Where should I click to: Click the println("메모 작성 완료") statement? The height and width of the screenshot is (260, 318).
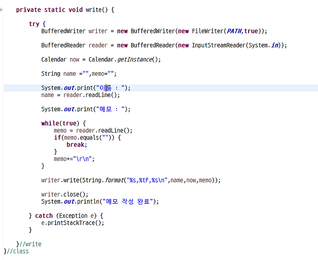[100, 202]
